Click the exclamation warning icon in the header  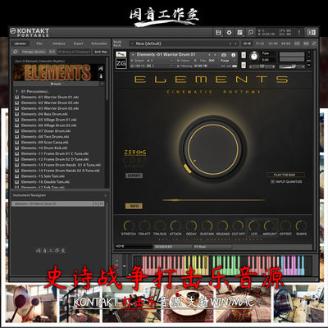tap(299, 32)
